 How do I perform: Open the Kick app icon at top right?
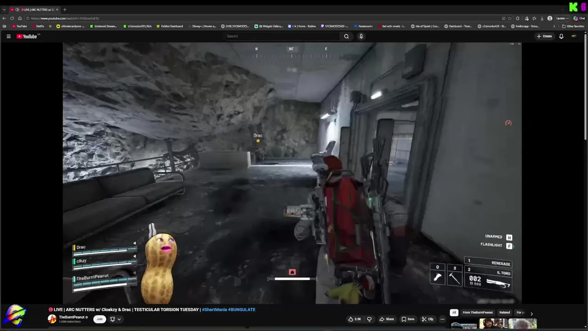[x=573, y=7]
